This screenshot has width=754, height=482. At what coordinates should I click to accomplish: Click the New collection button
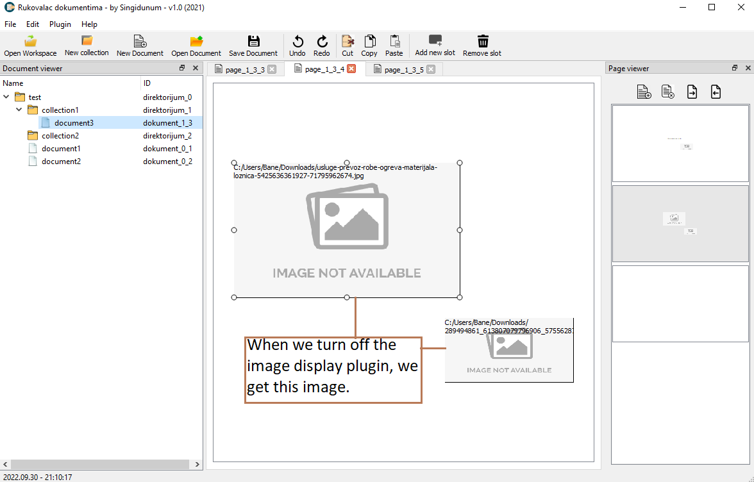87,45
